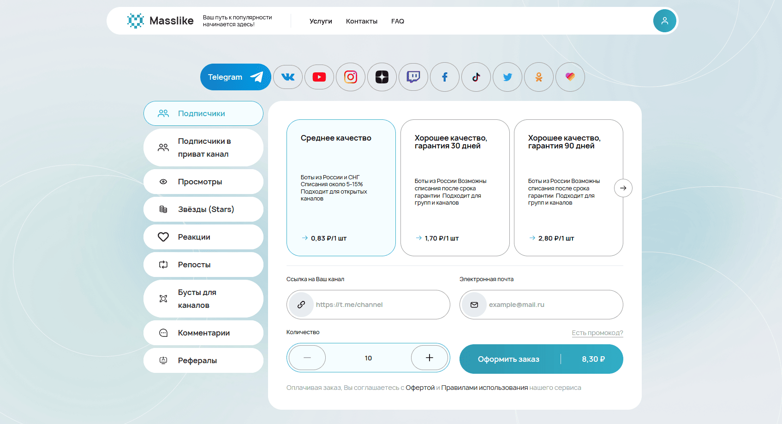Show next plans with arrow button
The height and width of the screenshot is (424, 782).
[x=623, y=188]
